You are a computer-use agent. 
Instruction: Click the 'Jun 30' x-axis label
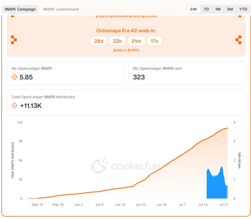[x=162, y=204]
